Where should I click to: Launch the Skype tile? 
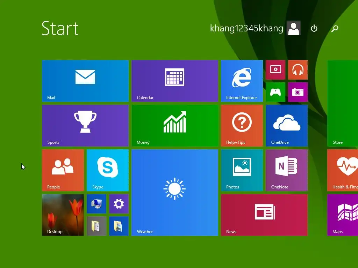click(108, 170)
